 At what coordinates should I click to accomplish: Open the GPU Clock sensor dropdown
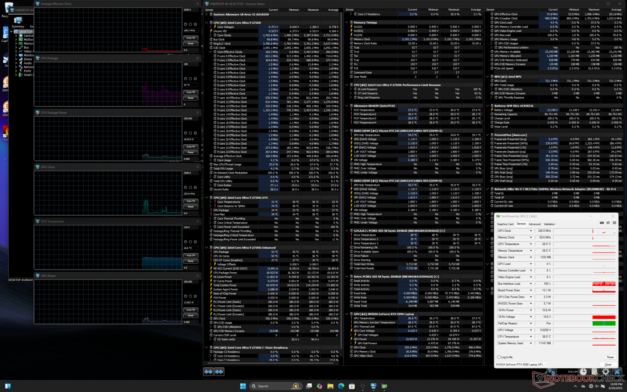coord(531,231)
